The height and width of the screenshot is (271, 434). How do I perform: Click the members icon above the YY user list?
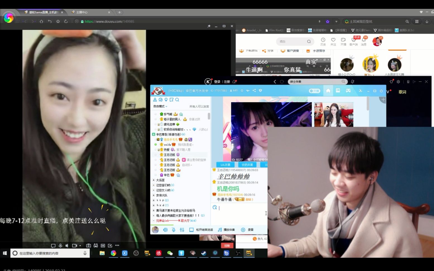[155, 100]
